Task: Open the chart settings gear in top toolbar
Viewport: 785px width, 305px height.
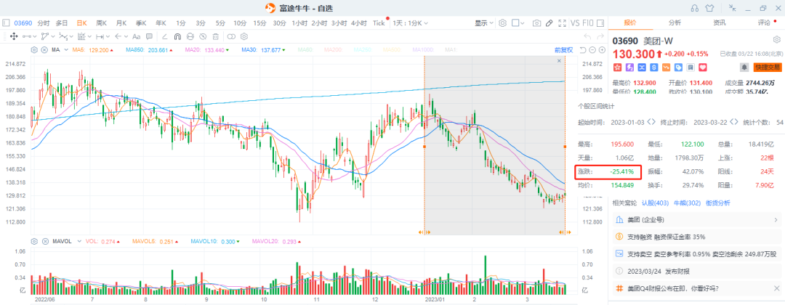Action: tap(503, 23)
